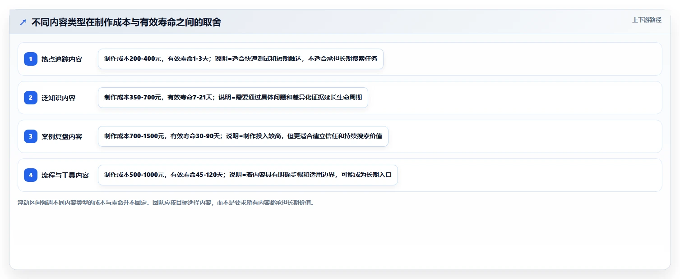
Task: Select the number 4 step badge
Action: (31, 175)
